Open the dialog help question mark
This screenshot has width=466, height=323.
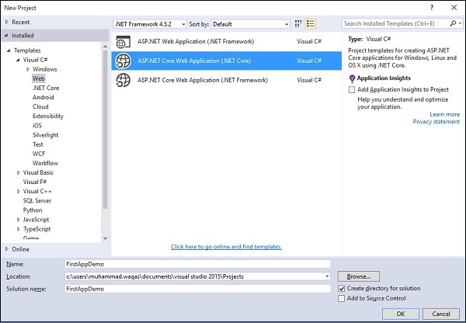click(432, 8)
